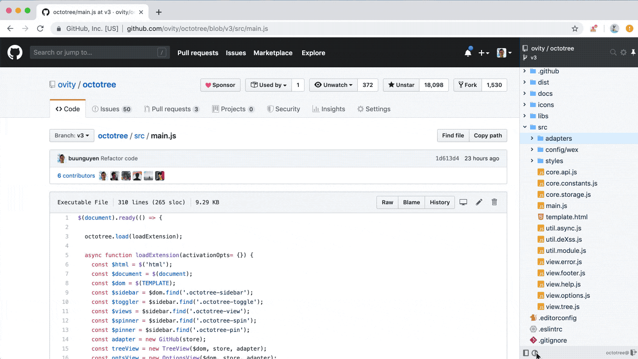The image size is (638, 359).
Task: Expand the styles folder
Action: tap(532, 161)
